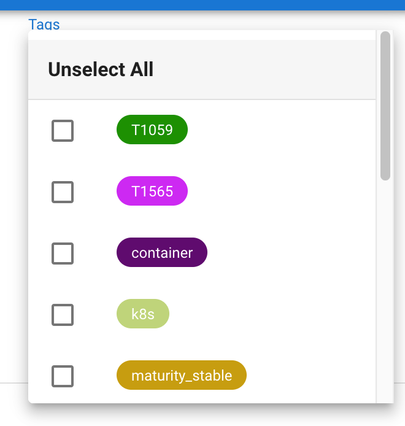Click empty row space beside container tag
Screen dimensions: 405x426
[291, 252]
